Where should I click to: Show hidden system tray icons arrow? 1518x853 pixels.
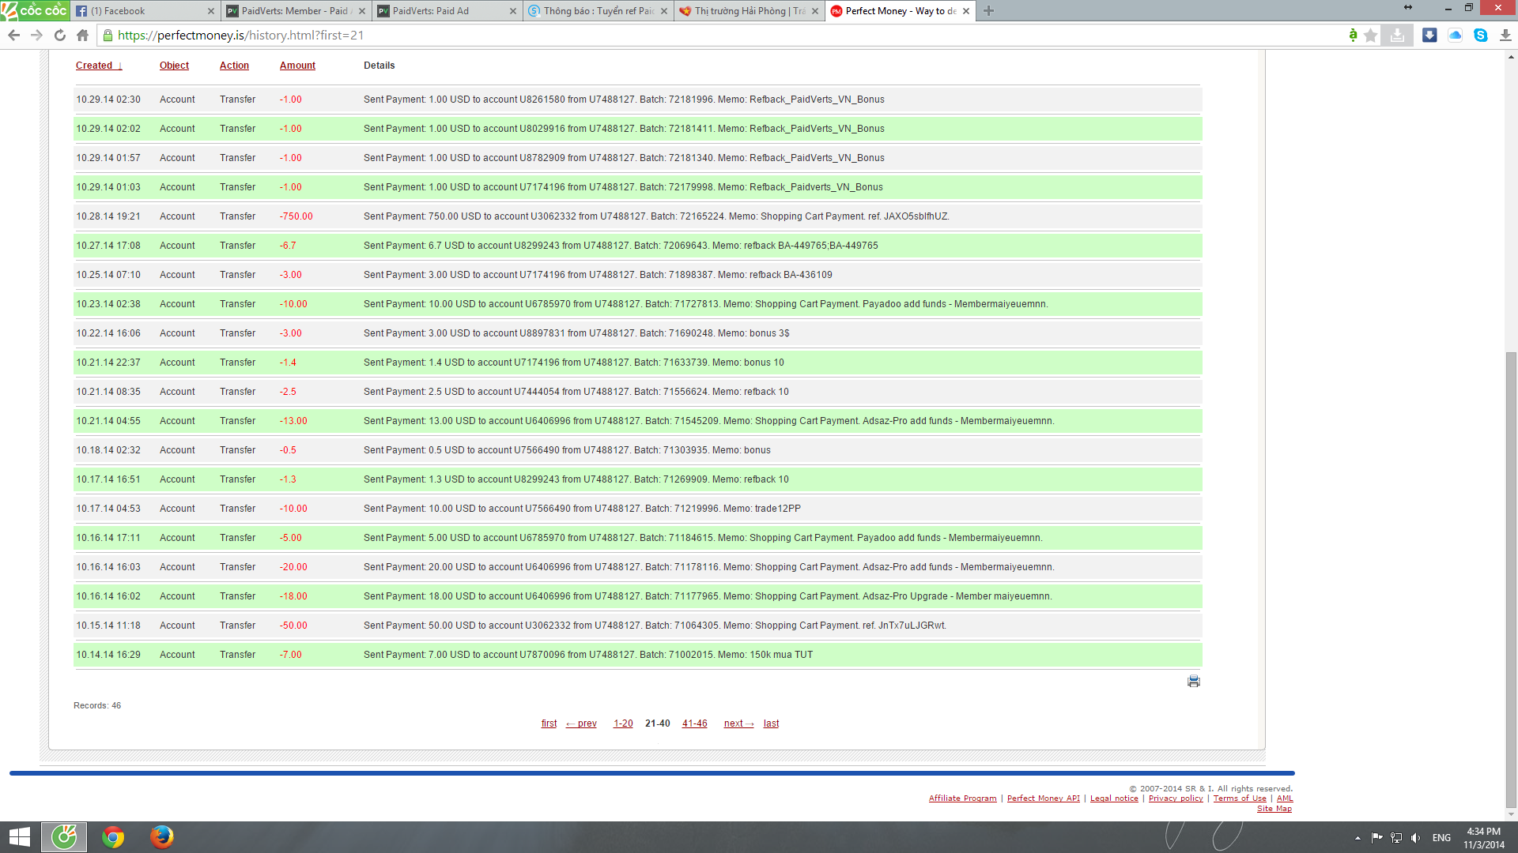coord(1358,838)
